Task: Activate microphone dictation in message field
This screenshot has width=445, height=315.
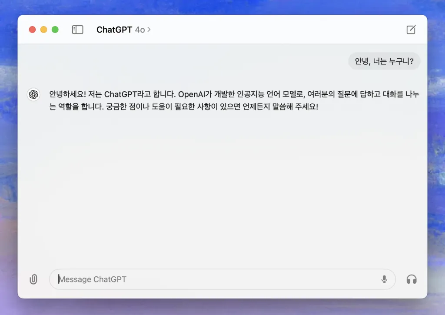Action: pos(384,279)
